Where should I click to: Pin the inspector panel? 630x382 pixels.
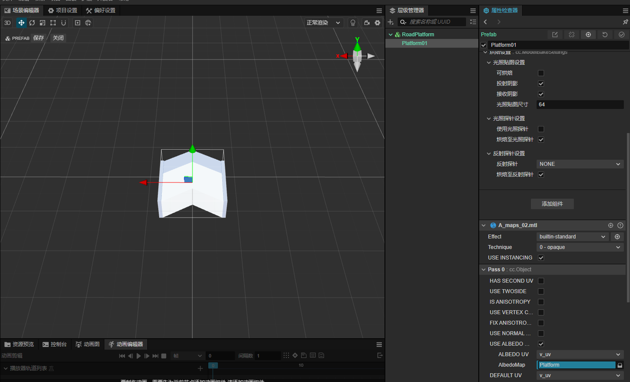625,22
